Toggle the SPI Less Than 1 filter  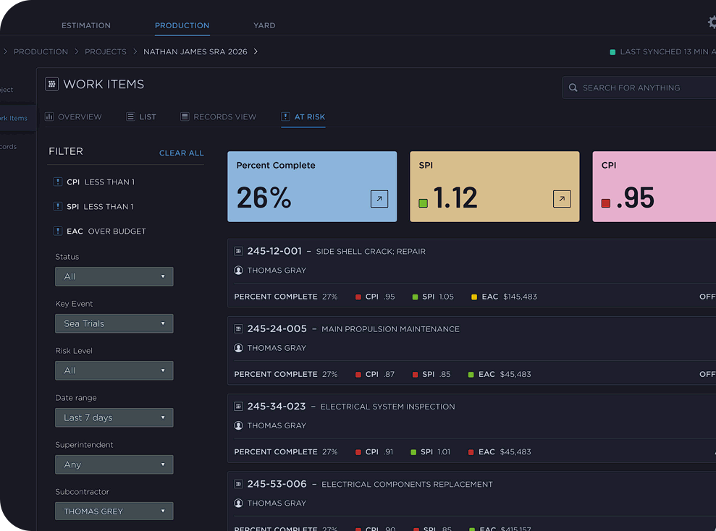pyautogui.click(x=94, y=207)
